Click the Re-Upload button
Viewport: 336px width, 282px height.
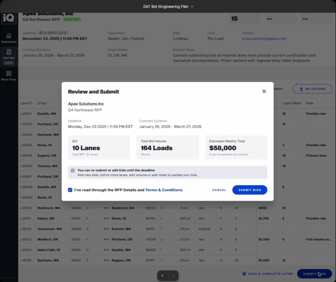coord(312,89)
